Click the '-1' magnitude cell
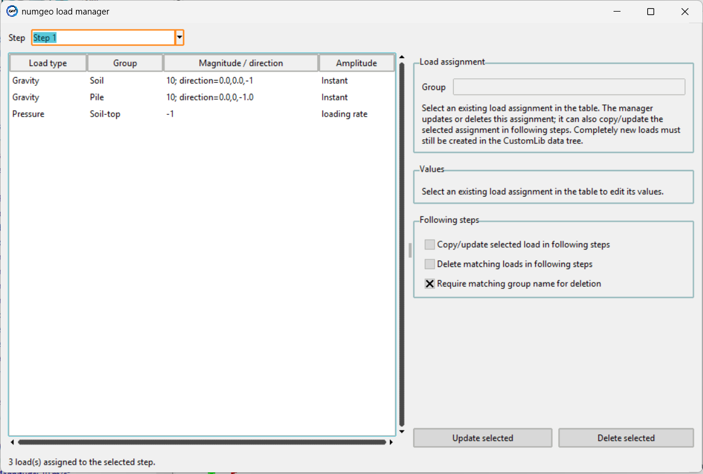Screen dimensions: 703x474 pyautogui.click(x=170, y=114)
